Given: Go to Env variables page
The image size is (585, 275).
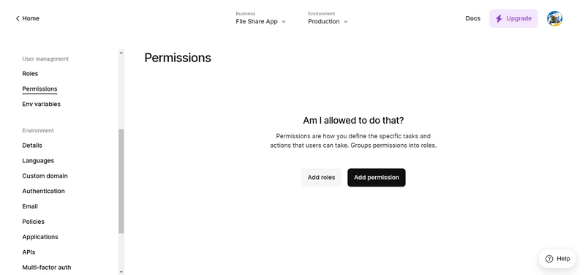Looking at the screenshot, I should (x=42, y=104).
